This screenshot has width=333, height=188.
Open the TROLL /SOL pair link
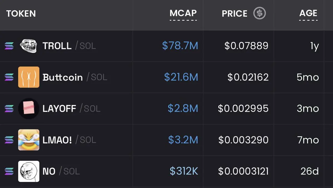click(69, 46)
